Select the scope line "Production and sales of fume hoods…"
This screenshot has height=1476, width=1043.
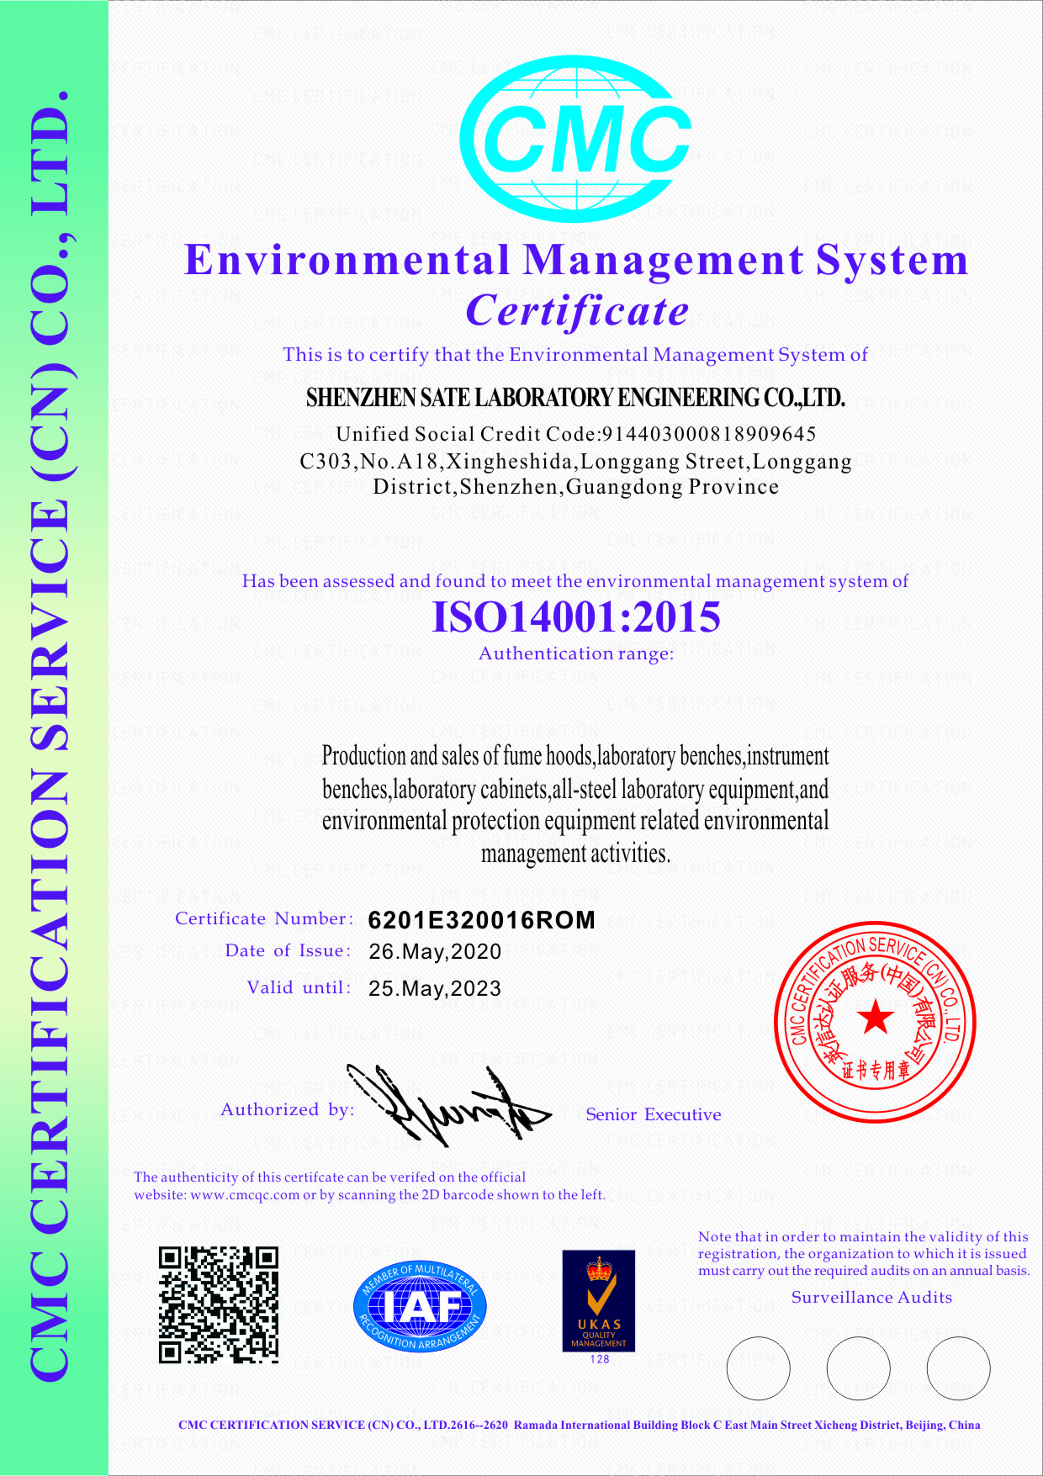pos(575,756)
